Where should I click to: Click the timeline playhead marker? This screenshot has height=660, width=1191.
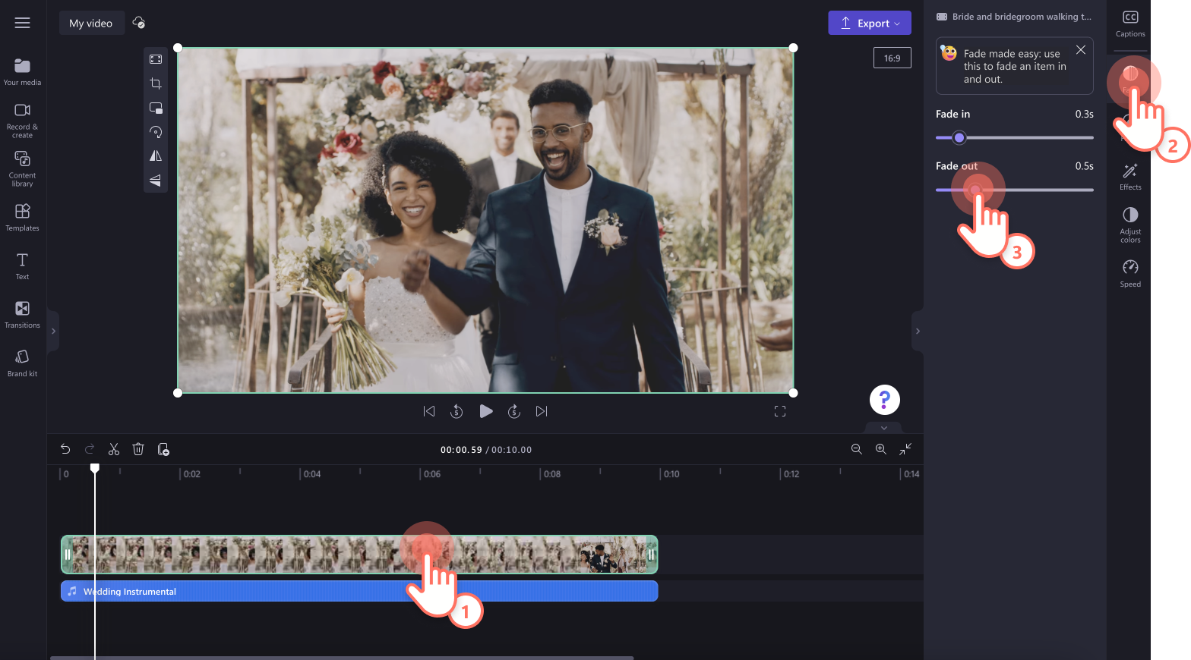point(95,468)
